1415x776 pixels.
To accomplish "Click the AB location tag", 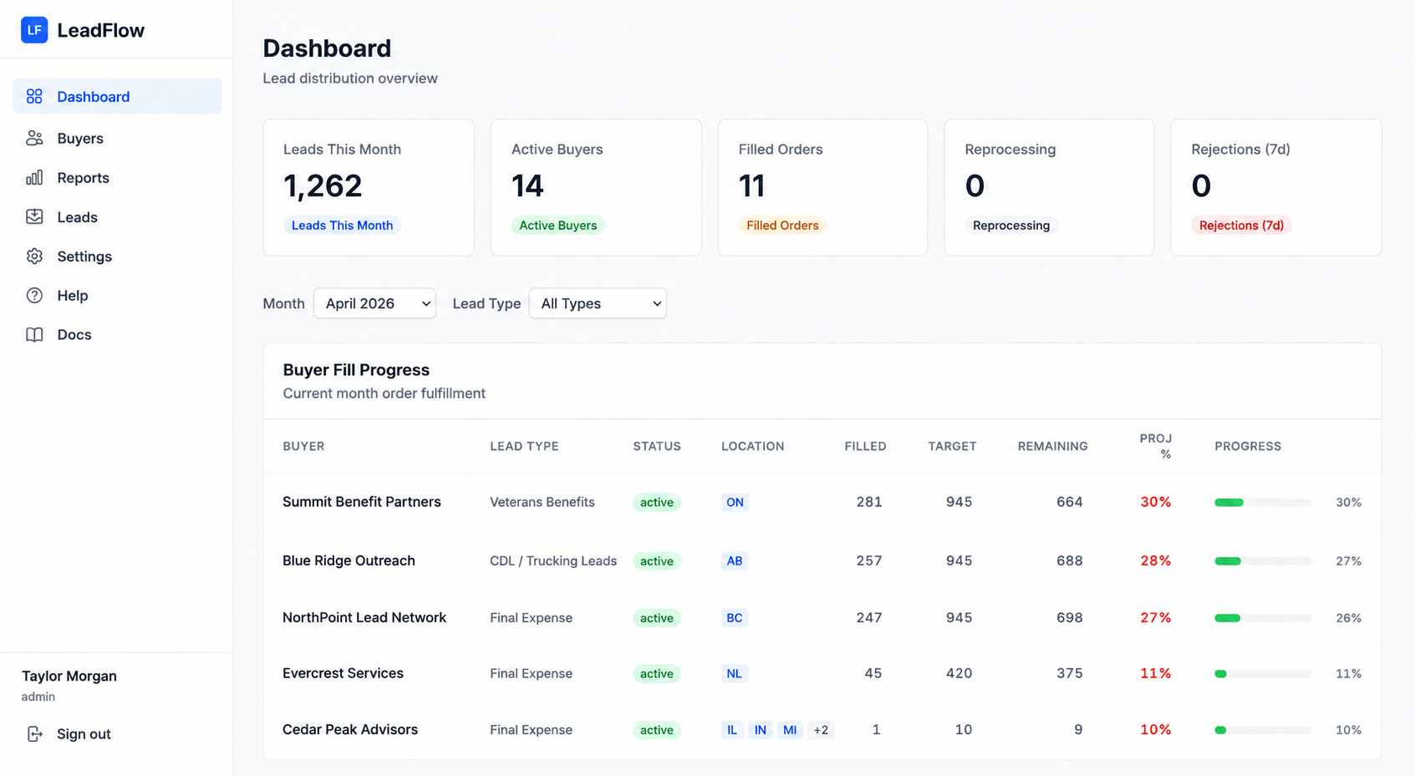I will (735, 560).
